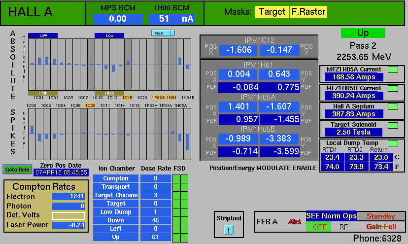Click the IPM1C12 POS X value -1.606
Screen dimensions: 408x244
[238, 50]
